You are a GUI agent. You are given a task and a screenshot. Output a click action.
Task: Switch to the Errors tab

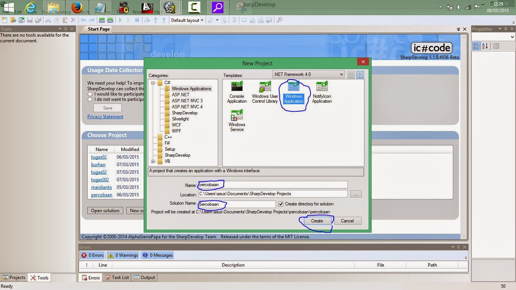point(91,278)
